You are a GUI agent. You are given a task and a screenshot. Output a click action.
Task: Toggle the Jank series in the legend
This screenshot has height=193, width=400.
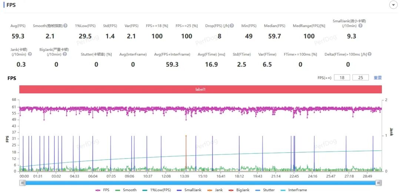coord(215,190)
